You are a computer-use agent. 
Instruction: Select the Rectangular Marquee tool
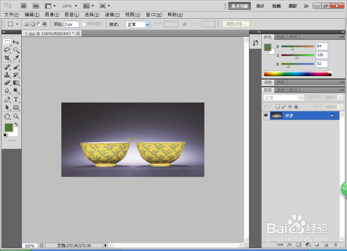click(x=7, y=42)
